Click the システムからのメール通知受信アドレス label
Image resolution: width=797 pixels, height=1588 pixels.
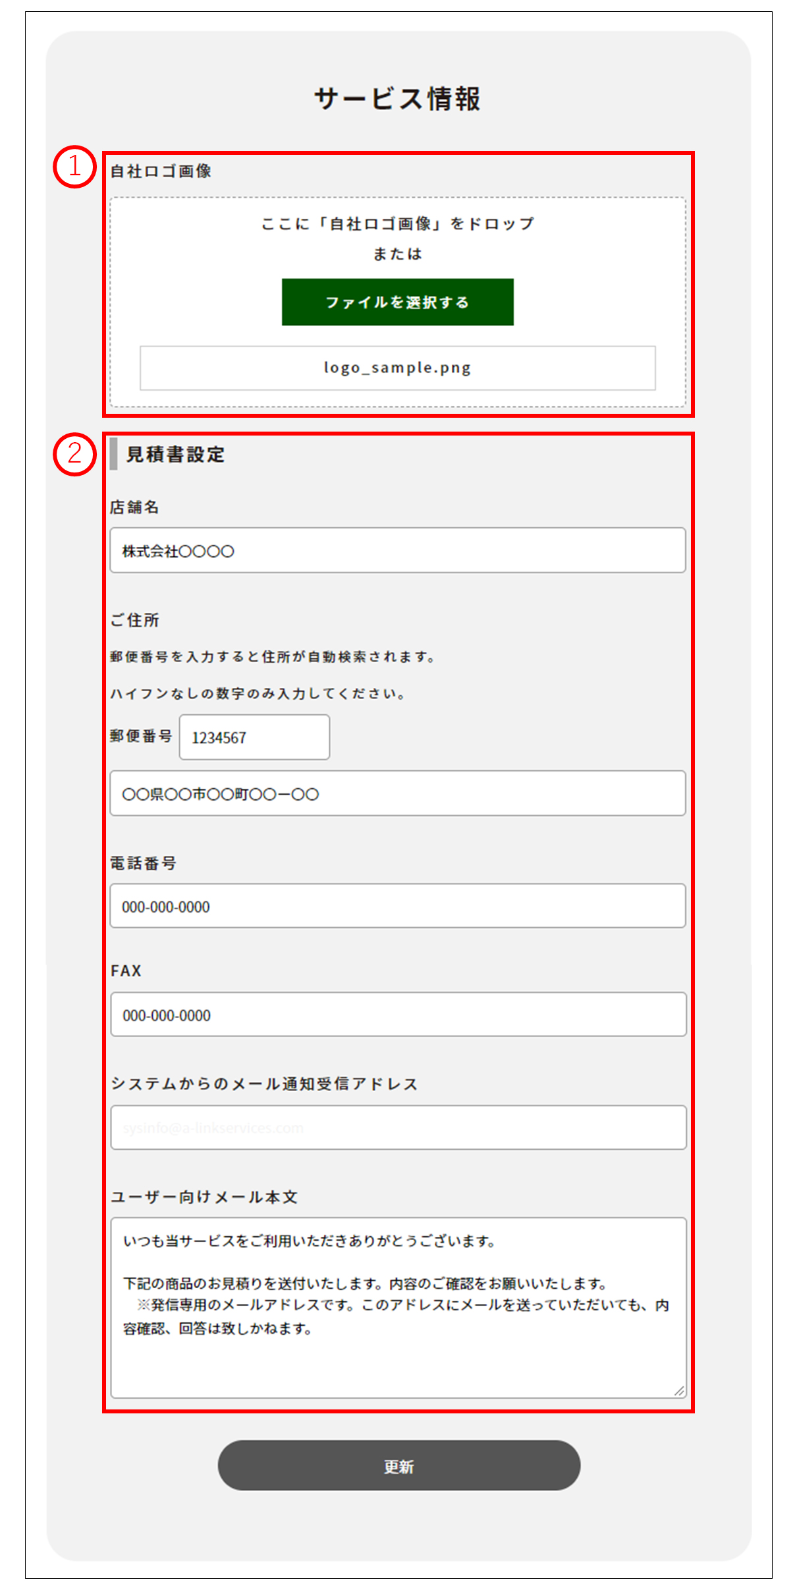264,1084
